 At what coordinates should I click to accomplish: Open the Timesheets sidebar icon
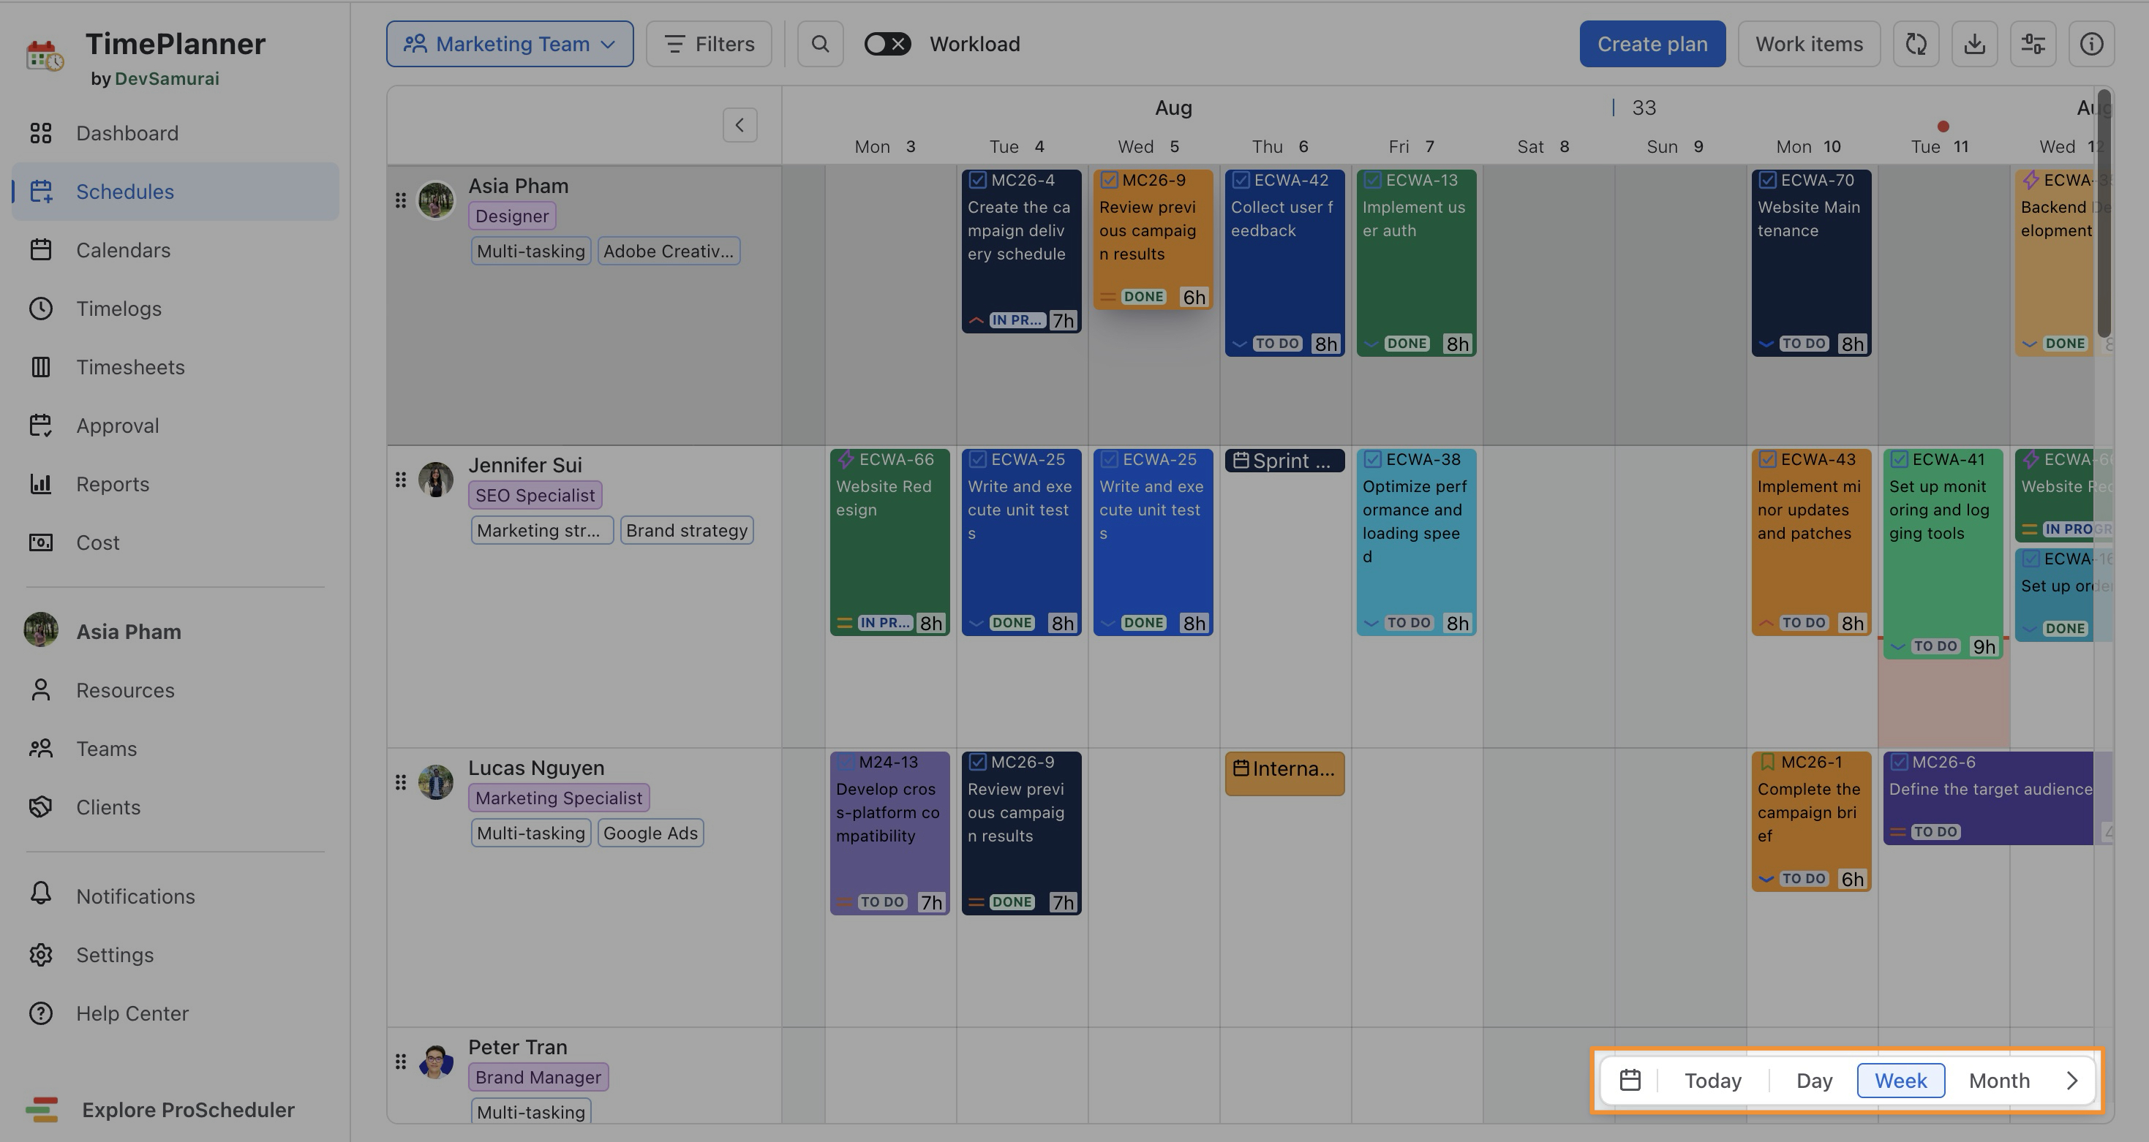coord(41,367)
